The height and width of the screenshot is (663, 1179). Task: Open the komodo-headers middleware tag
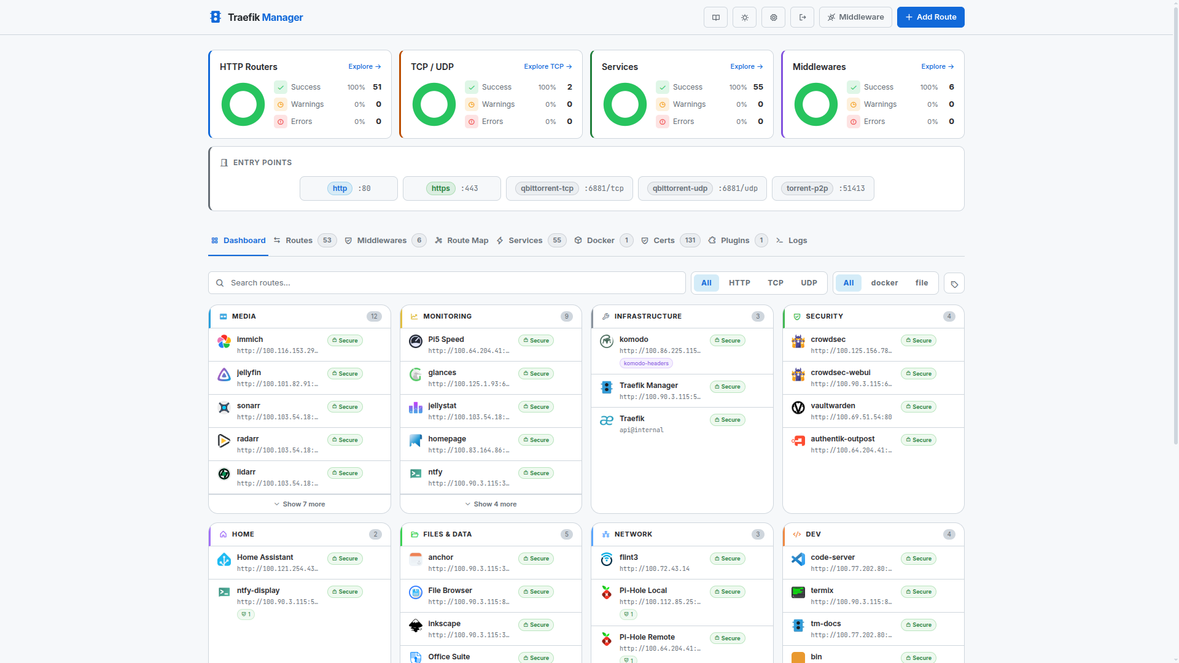coord(645,363)
